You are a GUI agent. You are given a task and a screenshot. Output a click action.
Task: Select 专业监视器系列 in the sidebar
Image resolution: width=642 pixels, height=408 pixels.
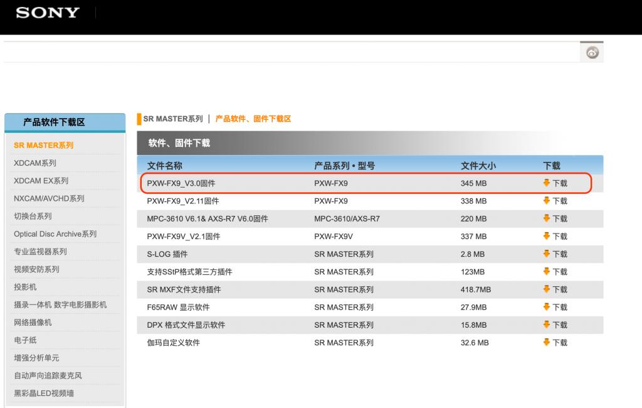[40, 252]
